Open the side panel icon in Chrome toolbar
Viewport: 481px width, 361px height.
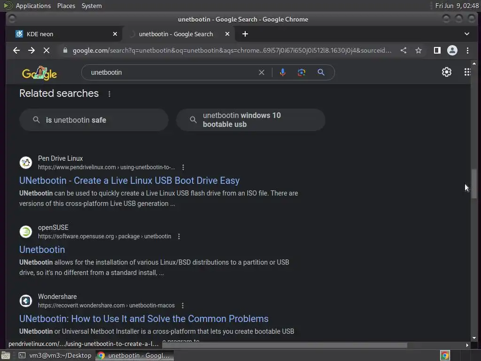tap(437, 50)
